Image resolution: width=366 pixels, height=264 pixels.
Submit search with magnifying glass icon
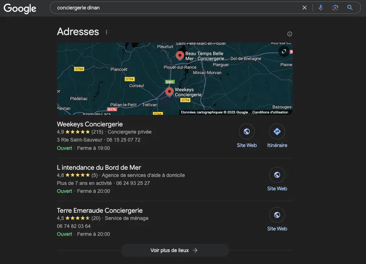(x=350, y=8)
